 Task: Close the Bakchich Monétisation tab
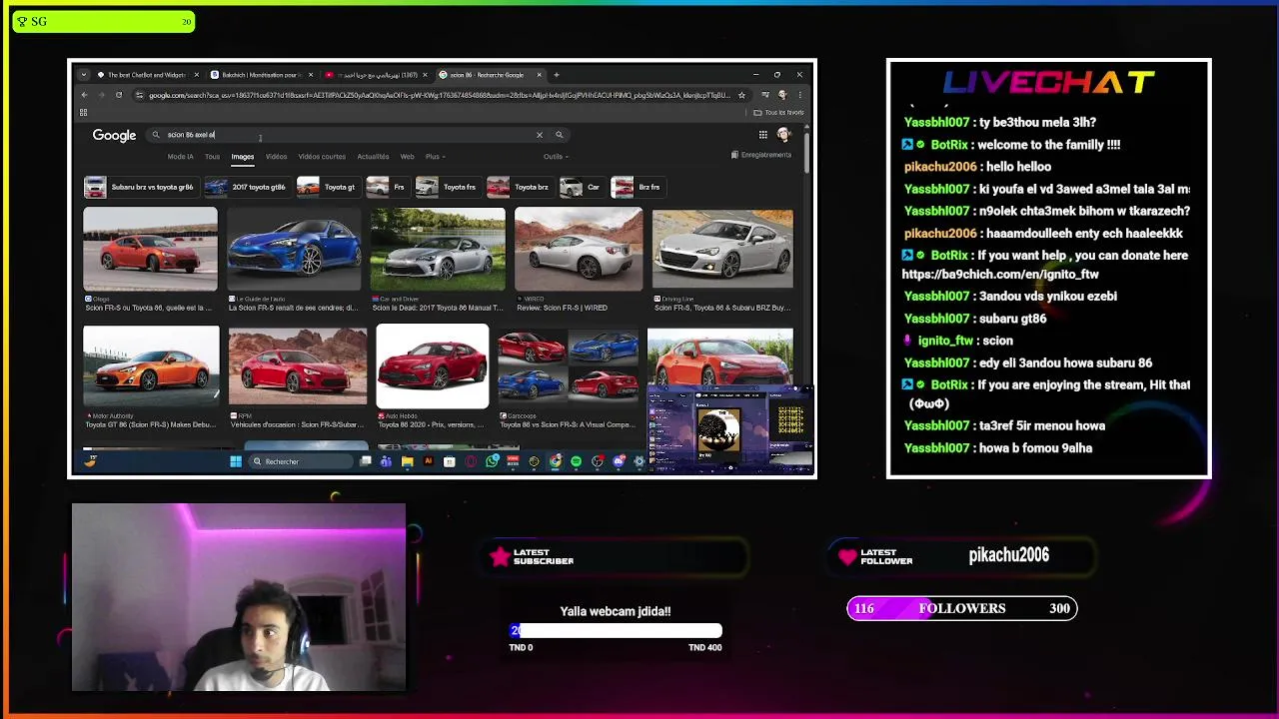[310, 75]
